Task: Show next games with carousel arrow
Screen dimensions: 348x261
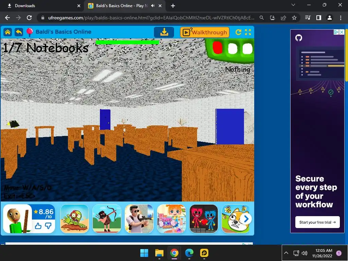Action: [x=246, y=219]
